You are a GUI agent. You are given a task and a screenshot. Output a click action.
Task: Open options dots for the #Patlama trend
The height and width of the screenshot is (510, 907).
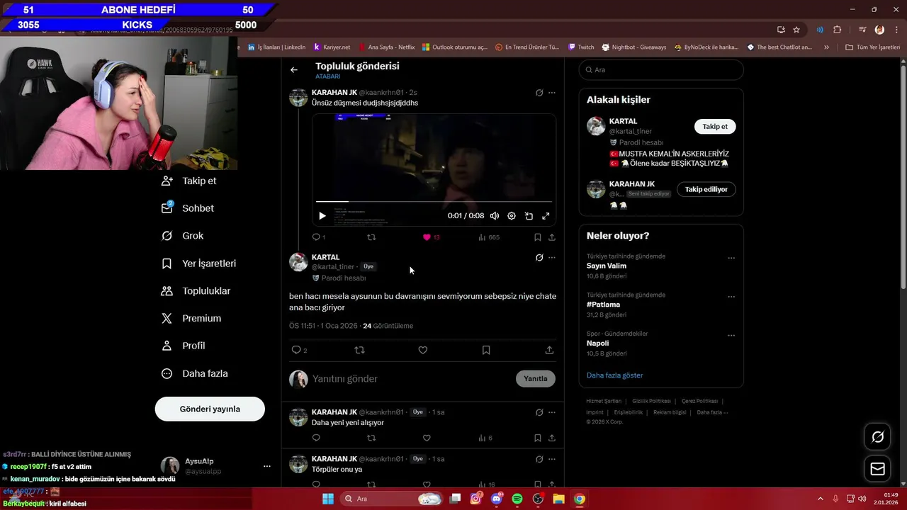(731, 297)
